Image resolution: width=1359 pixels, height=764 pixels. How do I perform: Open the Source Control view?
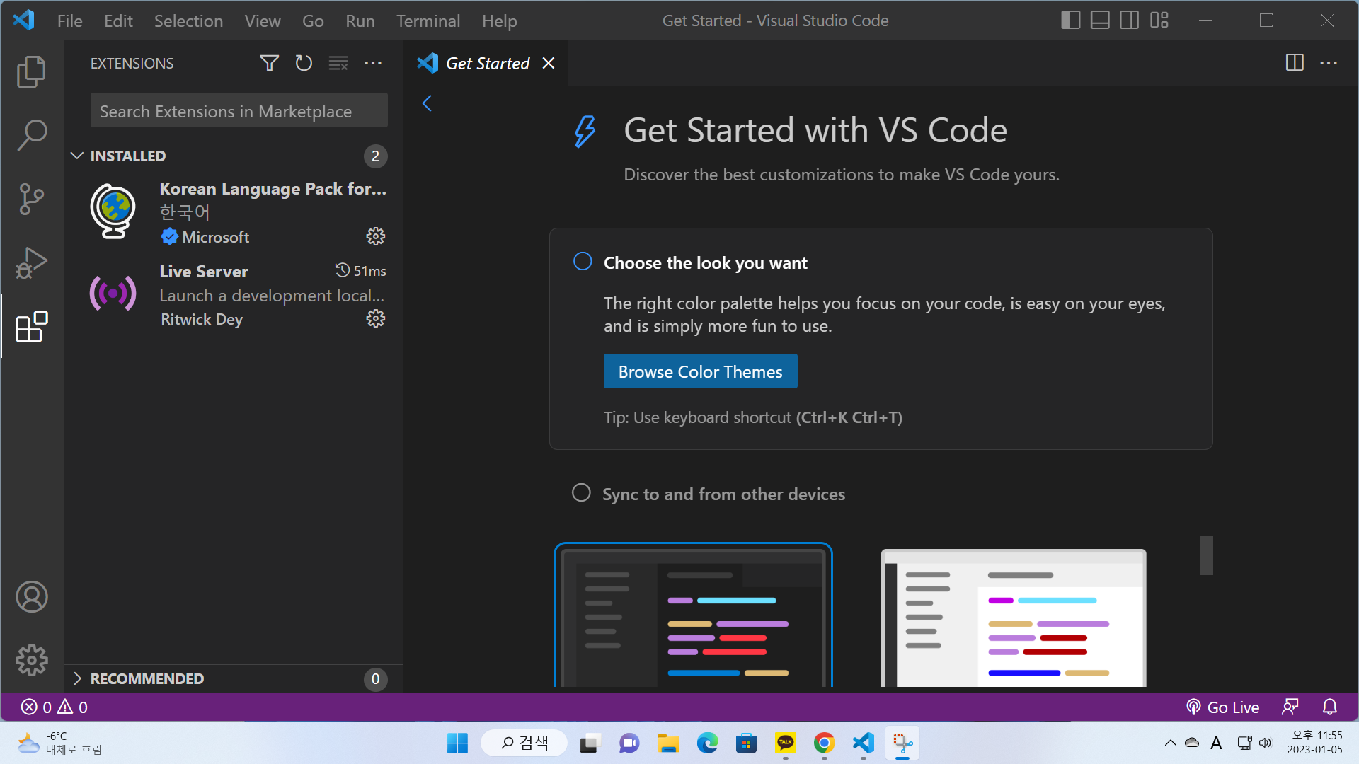click(32, 199)
